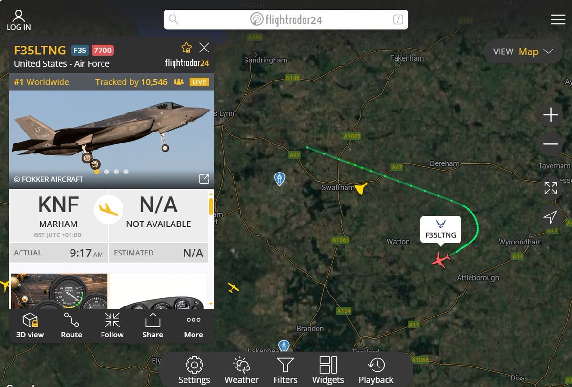Center map on my location arrow
Viewport: 572px width, 387px height.
pyautogui.click(x=551, y=217)
